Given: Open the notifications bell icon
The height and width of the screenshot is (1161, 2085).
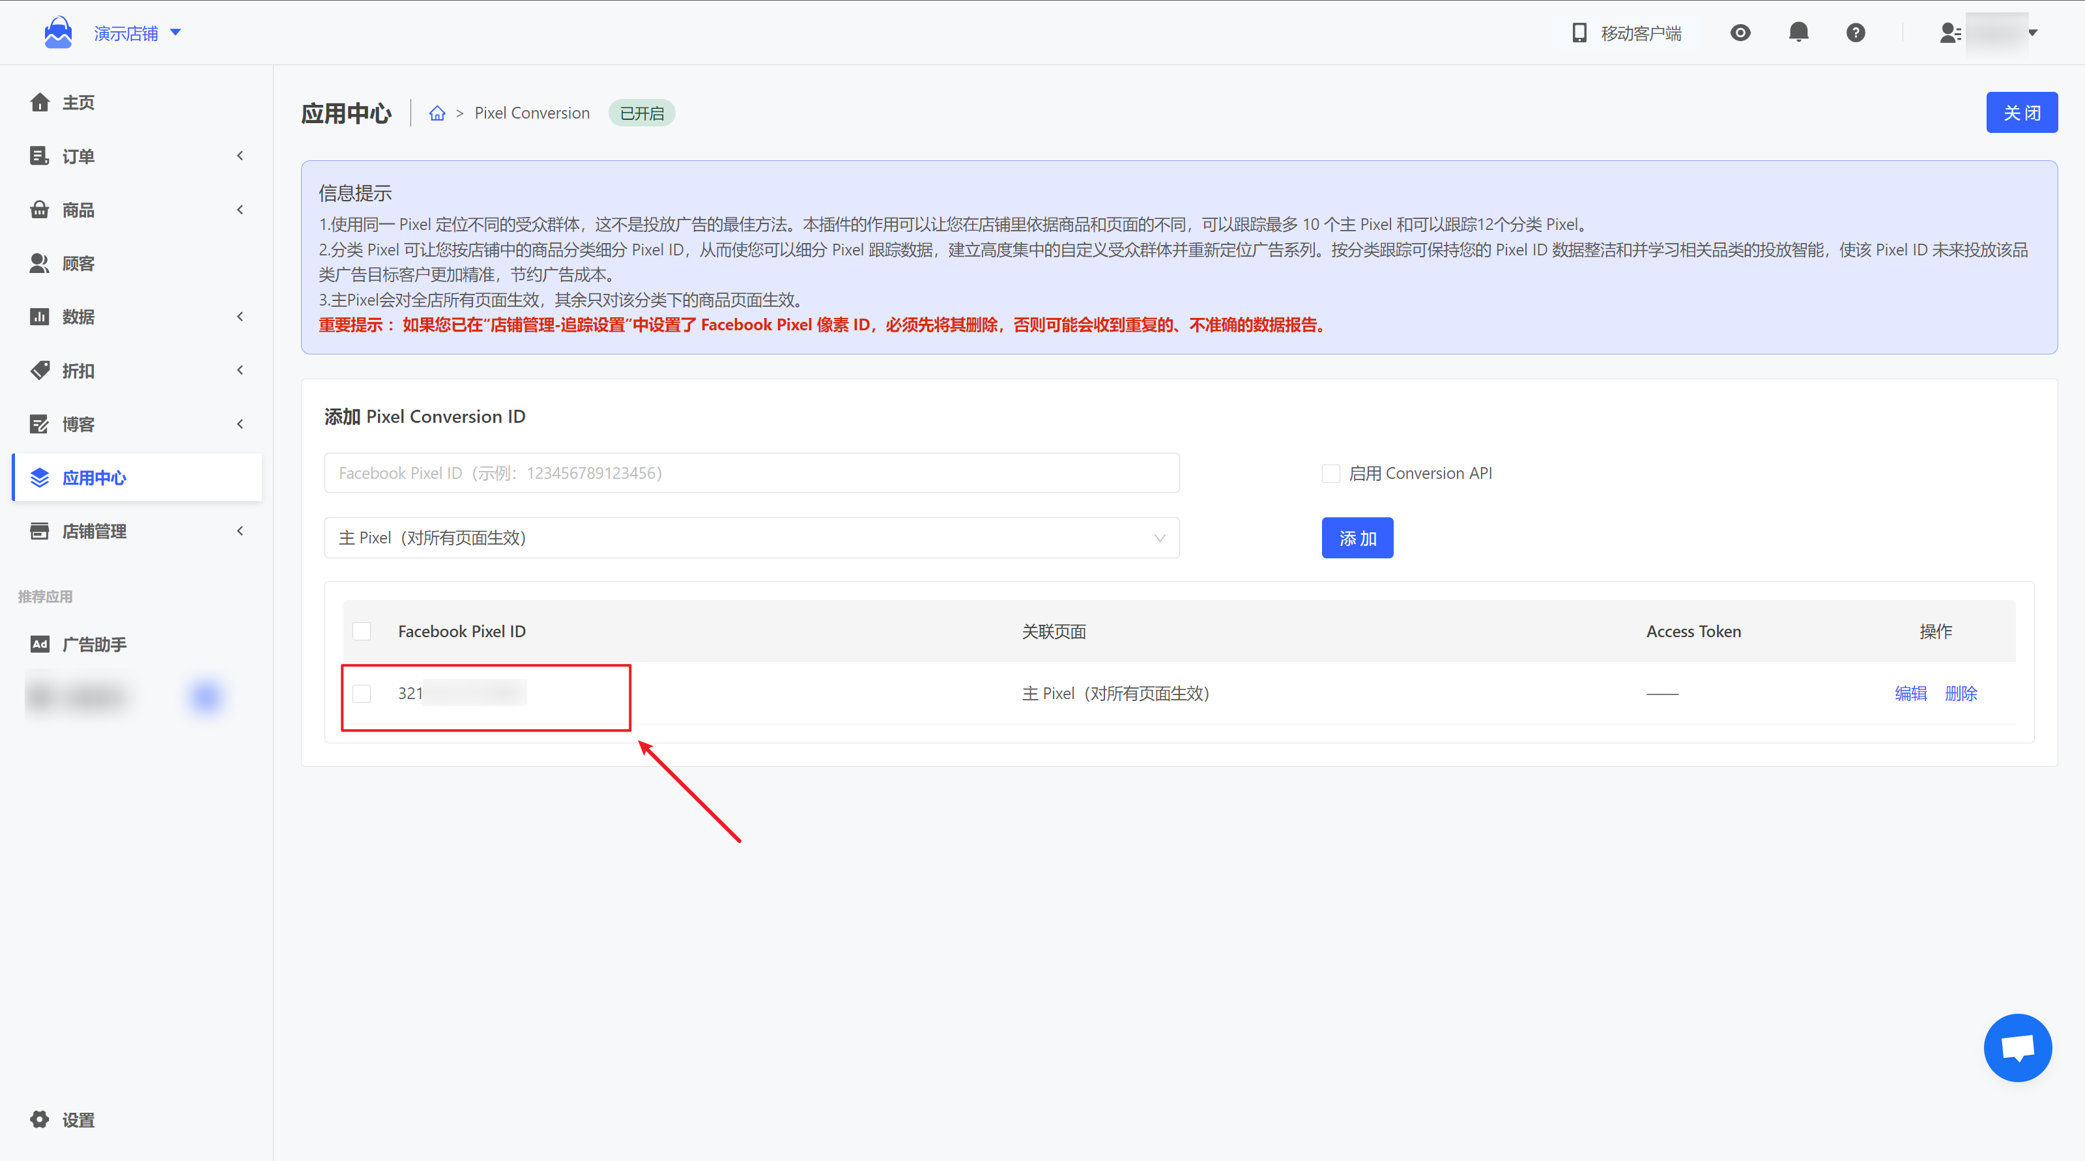Looking at the screenshot, I should tap(1798, 33).
